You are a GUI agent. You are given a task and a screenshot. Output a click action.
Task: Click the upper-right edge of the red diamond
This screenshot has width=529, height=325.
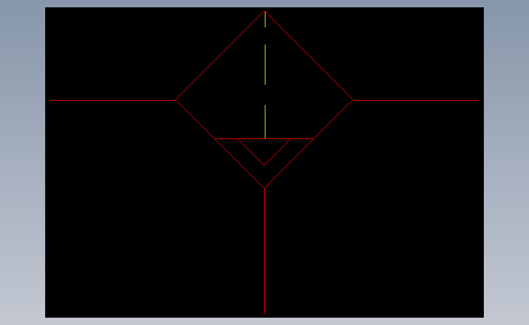click(x=309, y=55)
